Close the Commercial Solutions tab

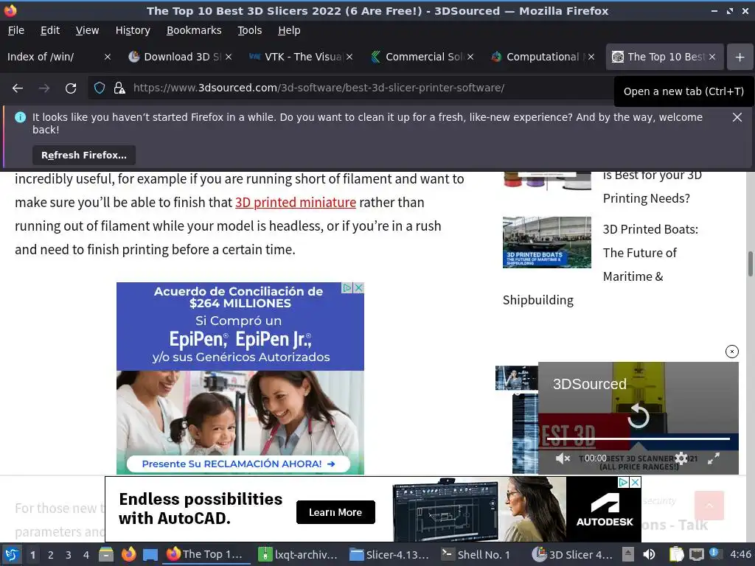[x=470, y=57]
